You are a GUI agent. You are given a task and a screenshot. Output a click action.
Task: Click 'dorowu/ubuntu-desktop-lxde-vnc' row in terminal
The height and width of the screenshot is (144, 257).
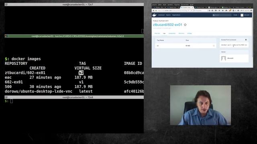click(39, 91)
